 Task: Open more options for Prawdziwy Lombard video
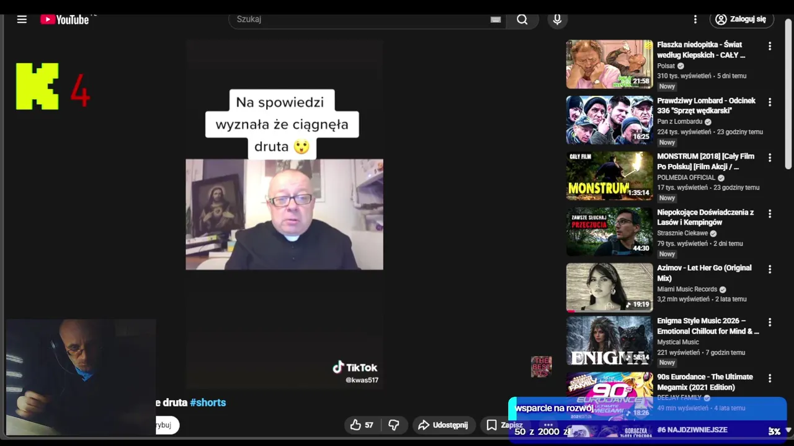[x=770, y=102]
